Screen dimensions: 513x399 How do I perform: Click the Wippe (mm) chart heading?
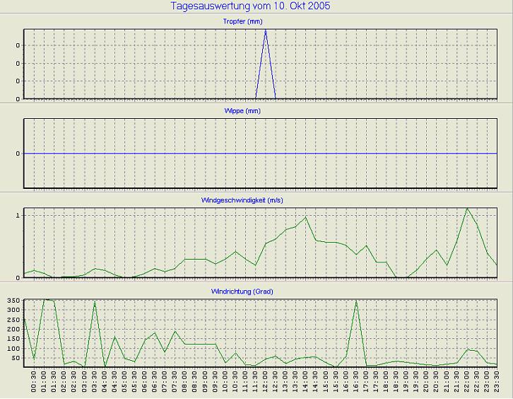coord(256,111)
